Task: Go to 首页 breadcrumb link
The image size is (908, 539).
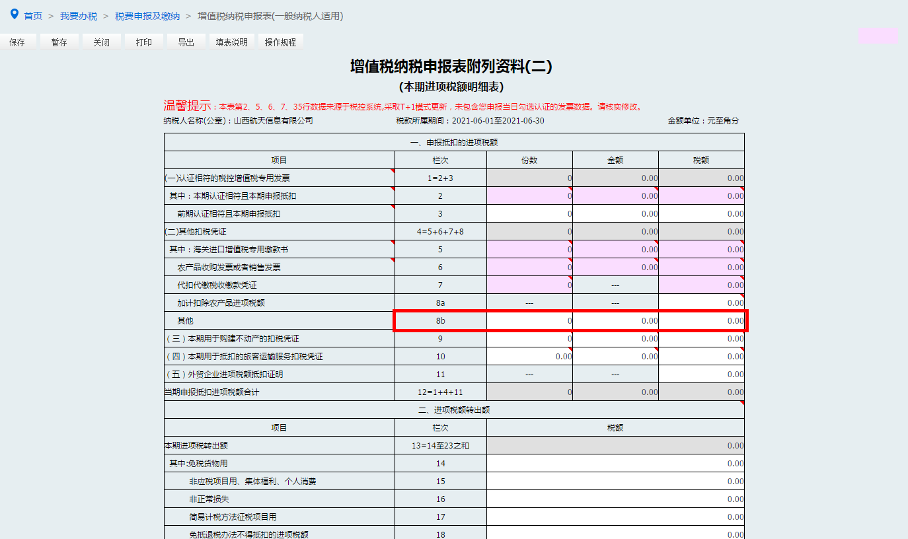Action: click(33, 16)
